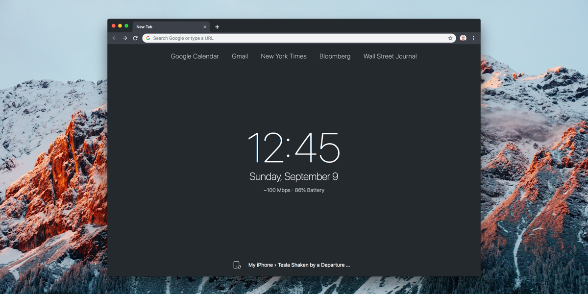Open a new tab with the plus icon

[217, 26]
